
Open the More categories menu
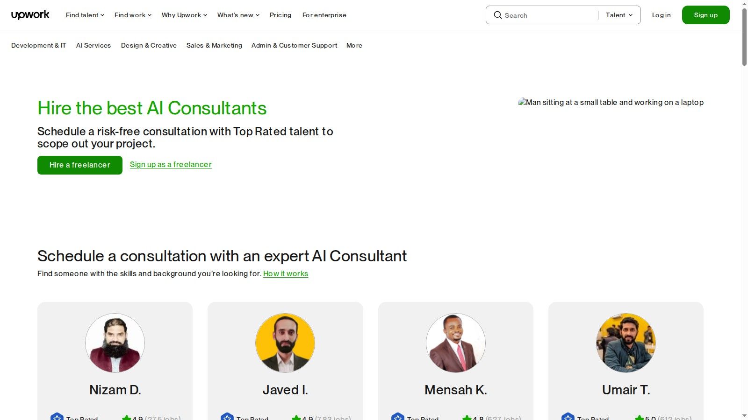354,45
